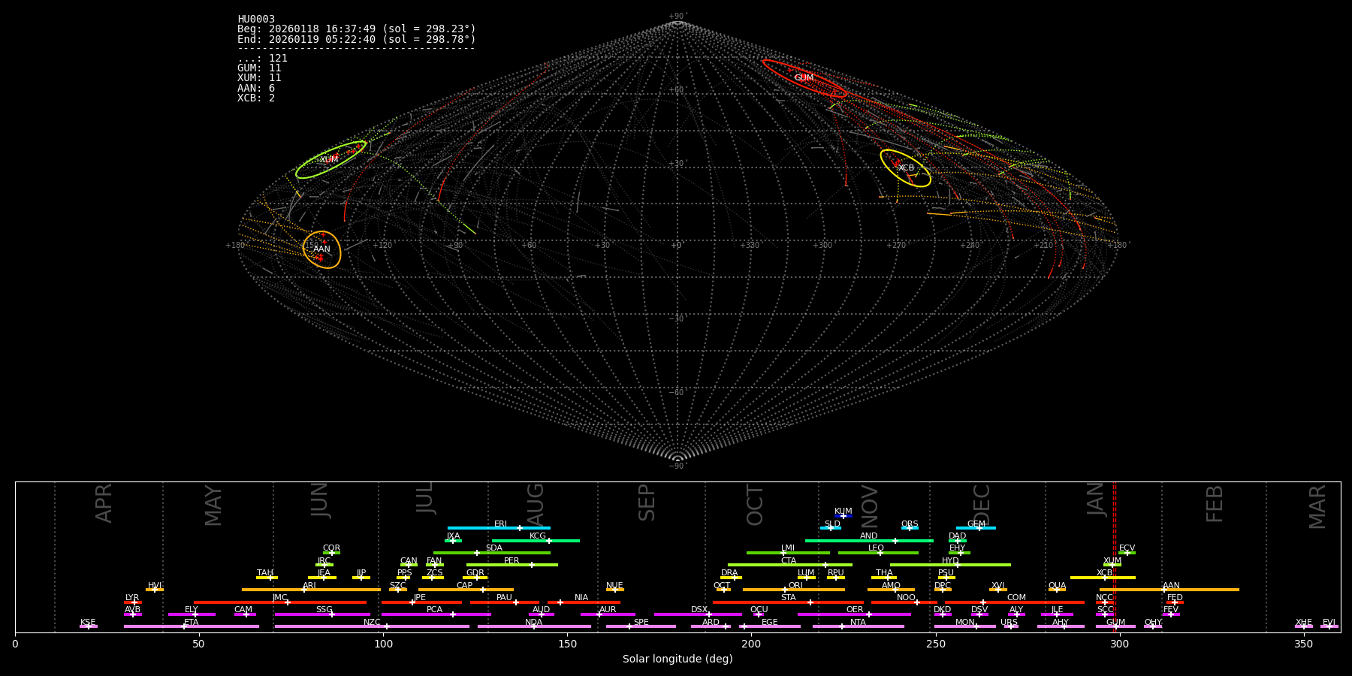Click the SSG shower bar in timeline

[x=322, y=614]
